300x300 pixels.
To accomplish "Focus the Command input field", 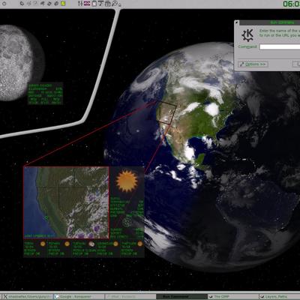I will click(x=280, y=46).
